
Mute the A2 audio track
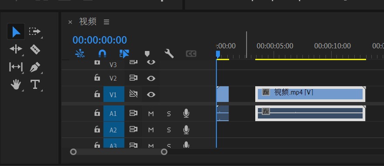pos(151,130)
